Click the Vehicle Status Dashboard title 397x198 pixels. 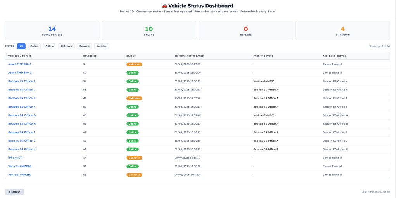[197, 5]
